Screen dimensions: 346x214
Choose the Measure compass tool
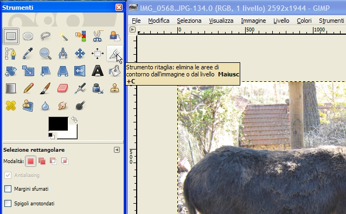pyautogui.click(x=63, y=54)
